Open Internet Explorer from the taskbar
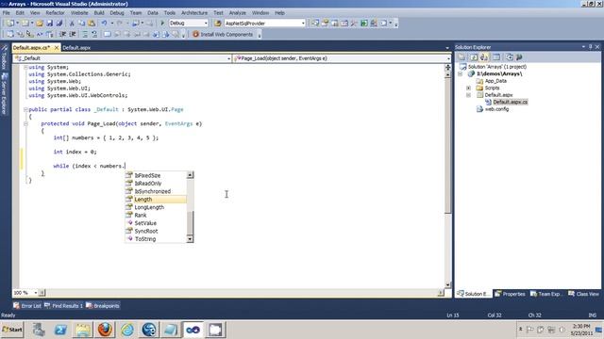 (127, 330)
